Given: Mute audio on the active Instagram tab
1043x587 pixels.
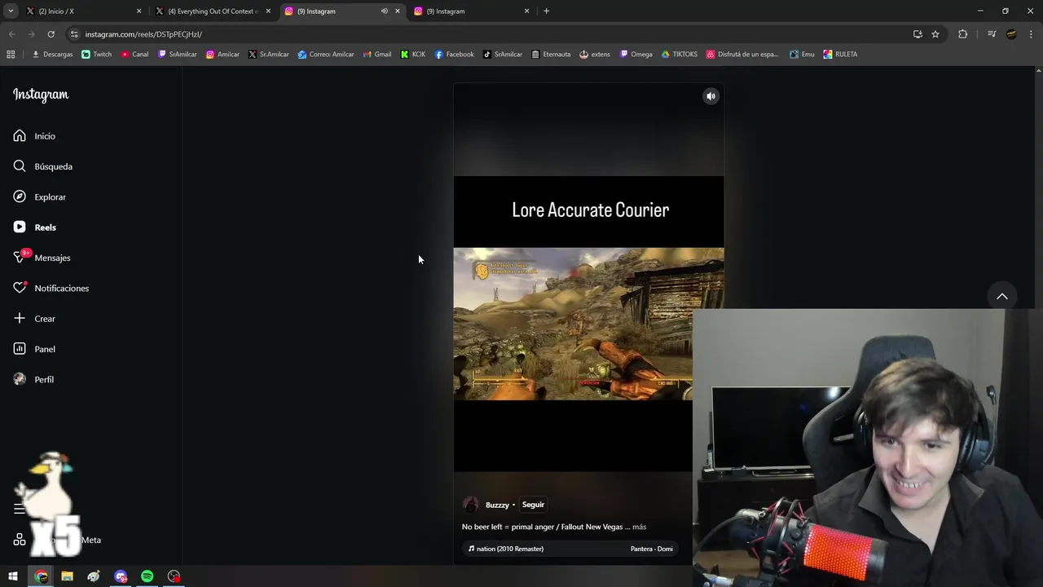Looking at the screenshot, I should pyautogui.click(x=385, y=11).
